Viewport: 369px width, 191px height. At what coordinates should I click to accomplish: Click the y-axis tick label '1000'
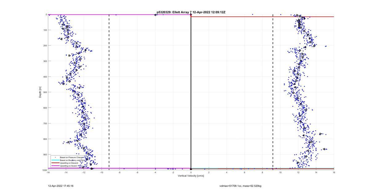tap(44, 170)
